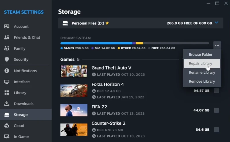
Task: Click the Interface monitor icon
Action: pos(7,82)
